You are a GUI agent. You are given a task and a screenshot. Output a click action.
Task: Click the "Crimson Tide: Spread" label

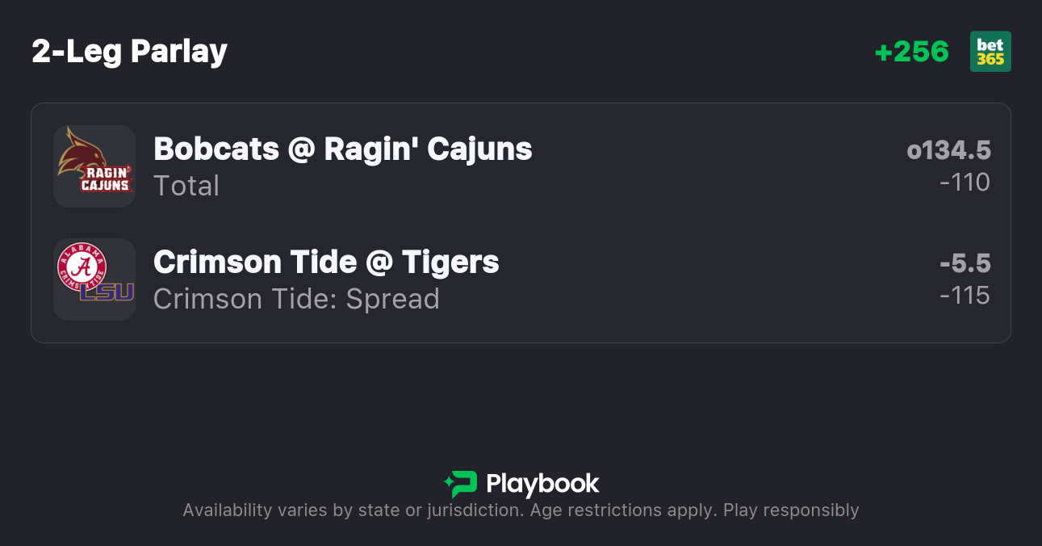point(296,299)
